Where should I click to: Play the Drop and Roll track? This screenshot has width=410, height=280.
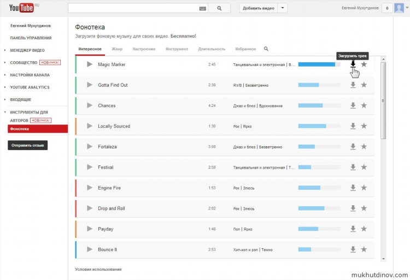90,208
